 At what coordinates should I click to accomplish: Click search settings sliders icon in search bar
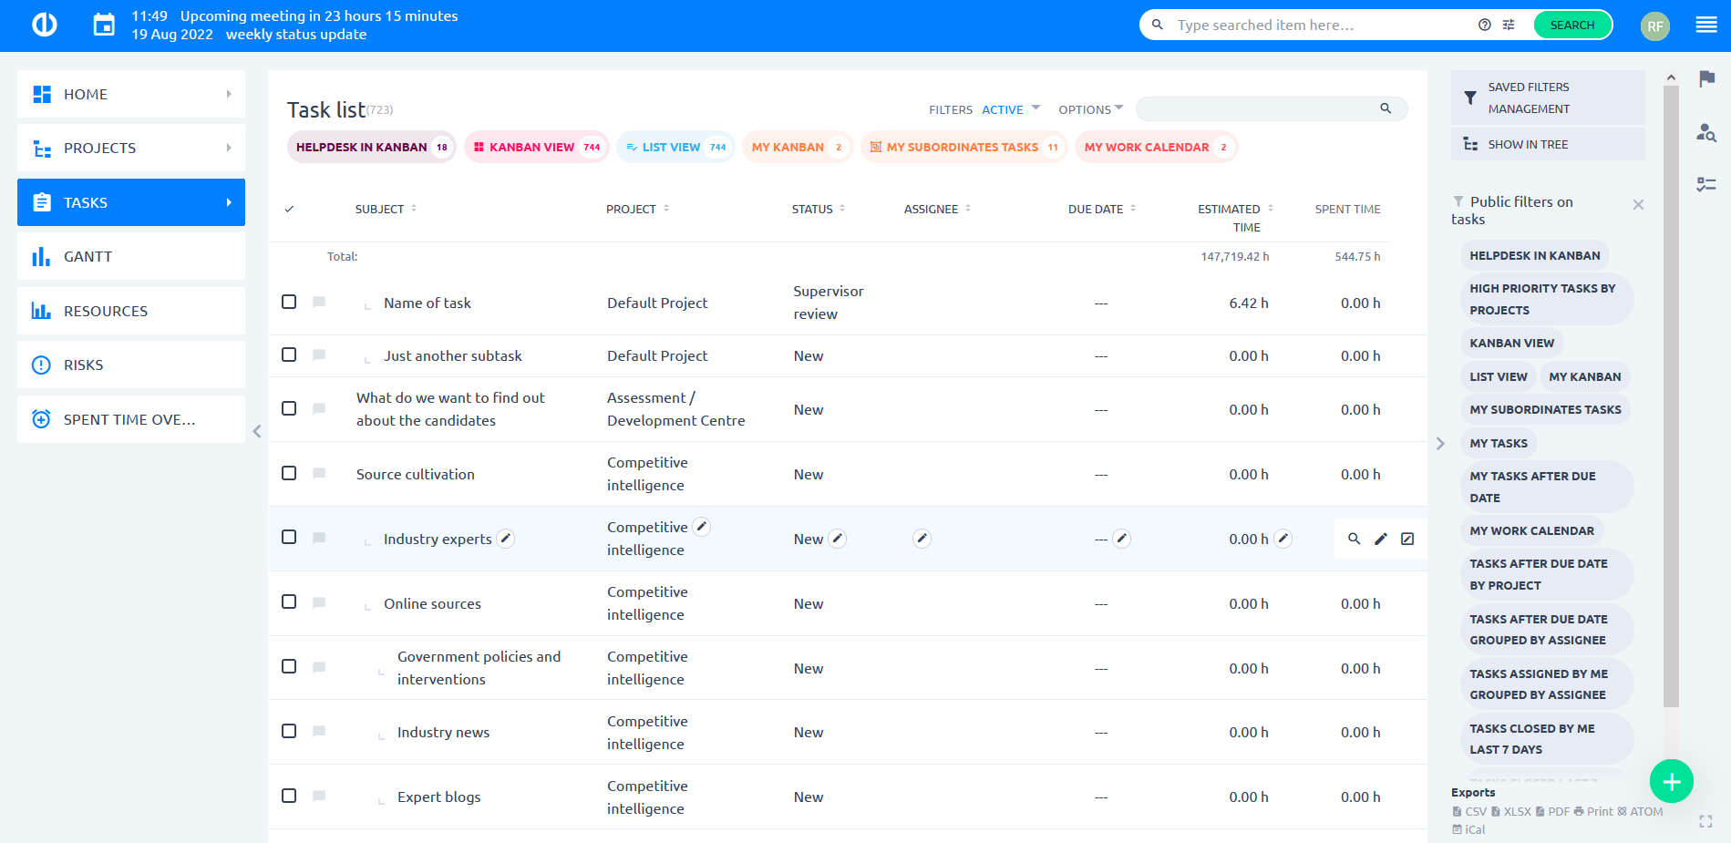point(1509,26)
